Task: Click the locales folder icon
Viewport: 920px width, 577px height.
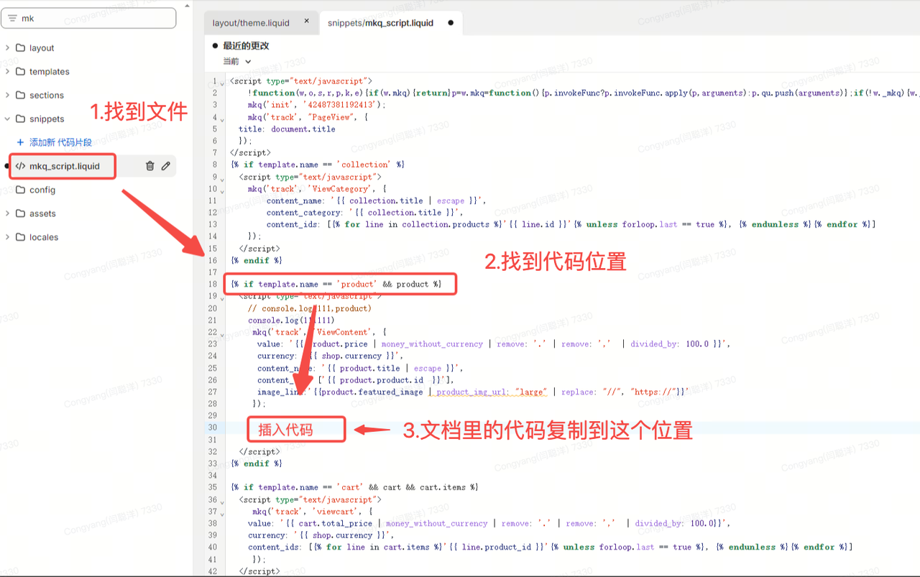Action: click(x=20, y=238)
